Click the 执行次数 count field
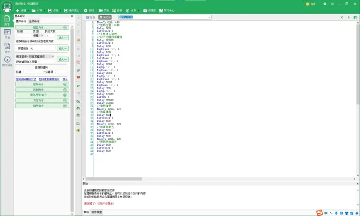Screen dimensions: 360x216 [51, 35]
